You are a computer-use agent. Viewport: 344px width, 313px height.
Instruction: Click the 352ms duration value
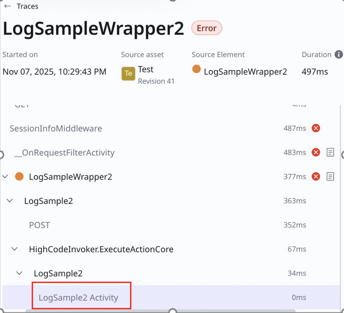coord(295,225)
